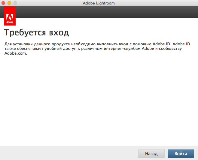
Task: Click the Adobe.com. text in the description
Action: pyautogui.click(x=16, y=53)
